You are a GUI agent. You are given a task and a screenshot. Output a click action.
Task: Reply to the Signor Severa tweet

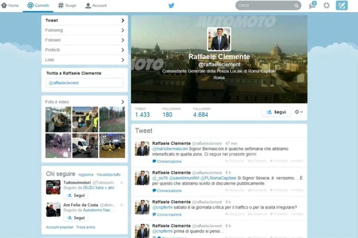point(234,190)
